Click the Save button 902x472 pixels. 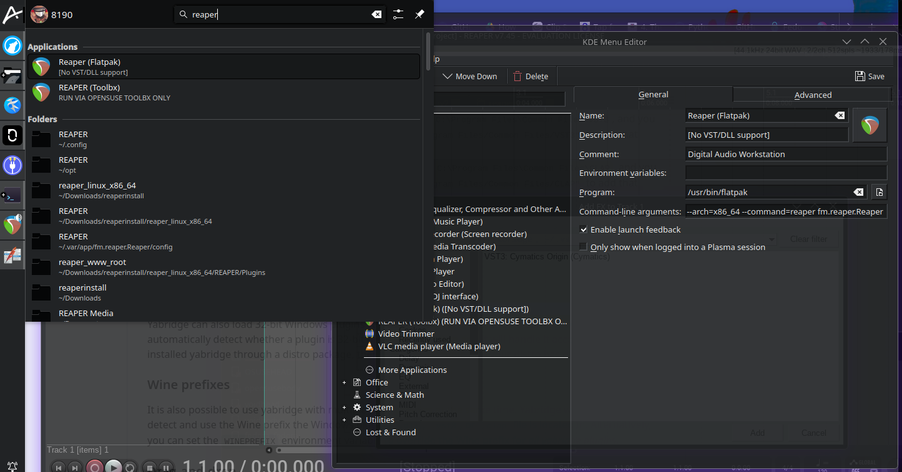click(x=870, y=76)
